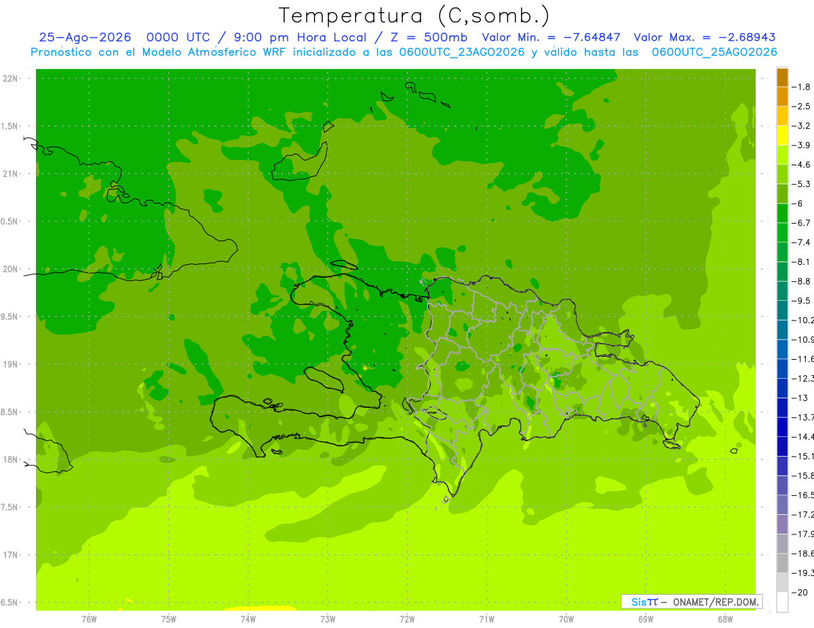The width and height of the screenshot is (814, 628).
Task: Click the "-3.9" legend label
Action: pyautogui.click(x=802, y=145)
